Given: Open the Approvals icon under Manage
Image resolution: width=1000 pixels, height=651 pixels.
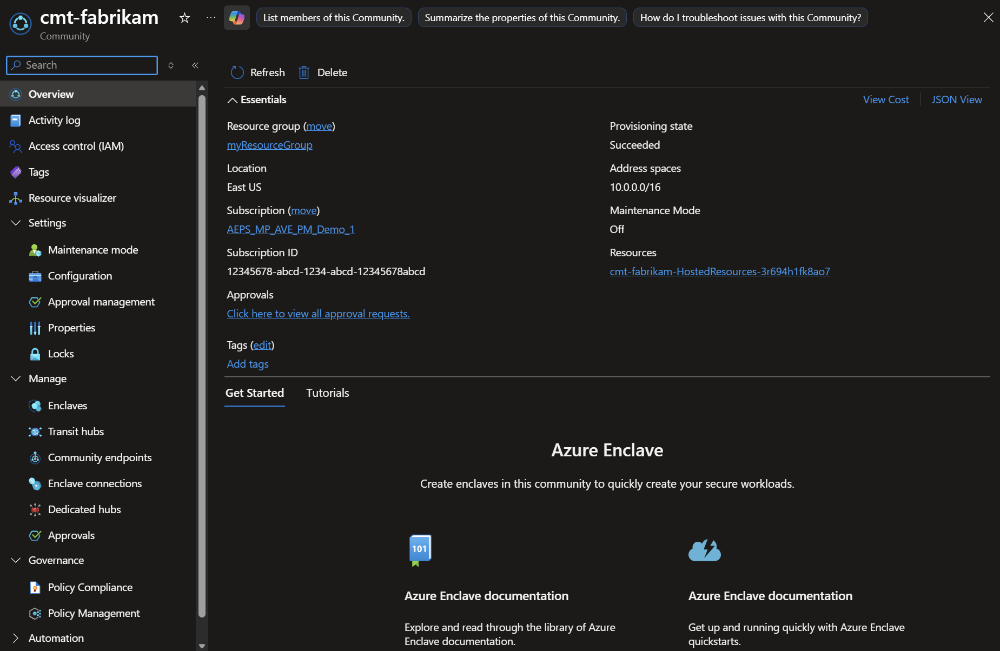Looking at the screenshot, I should click(35, 535).
